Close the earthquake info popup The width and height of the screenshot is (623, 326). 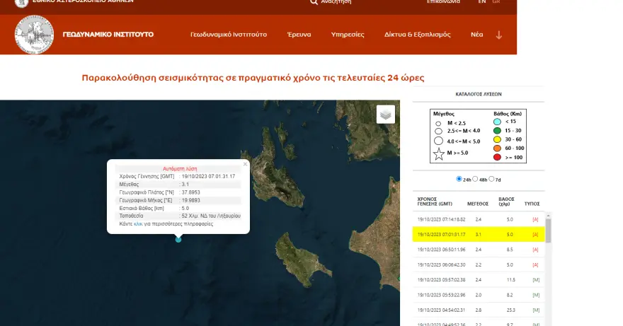[x=245, y=164]
